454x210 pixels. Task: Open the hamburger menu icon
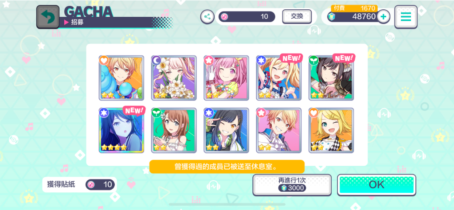pos(406,17)
